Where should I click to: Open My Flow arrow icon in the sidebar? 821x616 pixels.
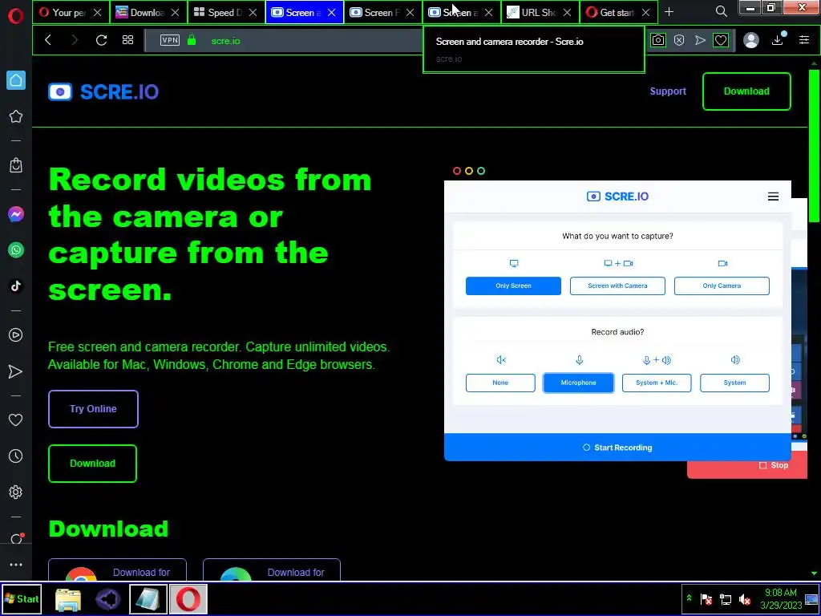(x=16, y=371)
